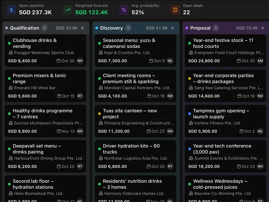This screenshot has width=269, height=202.
Task: Click the trend arrow icon for Weighted forecast
Action: tap(68, 10)
